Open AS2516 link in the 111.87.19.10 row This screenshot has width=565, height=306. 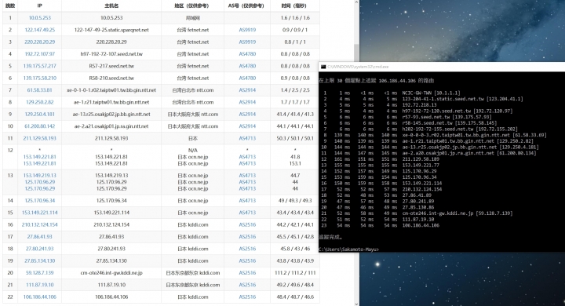click(247, 285)
